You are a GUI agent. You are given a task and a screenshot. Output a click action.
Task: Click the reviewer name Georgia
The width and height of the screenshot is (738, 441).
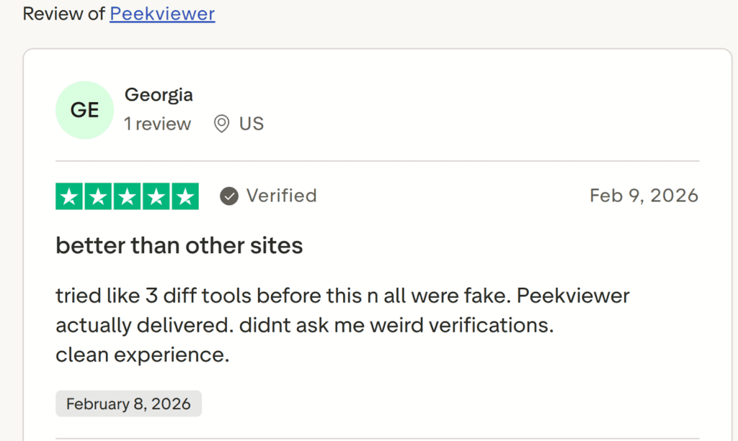(x=159, y=94)
